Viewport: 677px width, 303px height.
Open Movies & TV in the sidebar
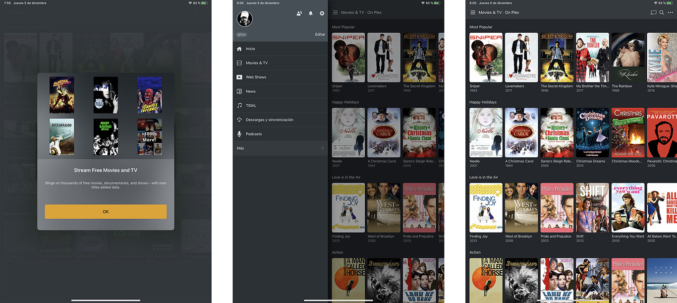(281, 63)
